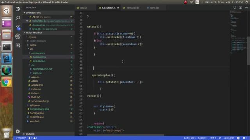Launch the Terminal from Ubuntu dock
This screenshot has width=250, height=140.
[x=6, y=46]
